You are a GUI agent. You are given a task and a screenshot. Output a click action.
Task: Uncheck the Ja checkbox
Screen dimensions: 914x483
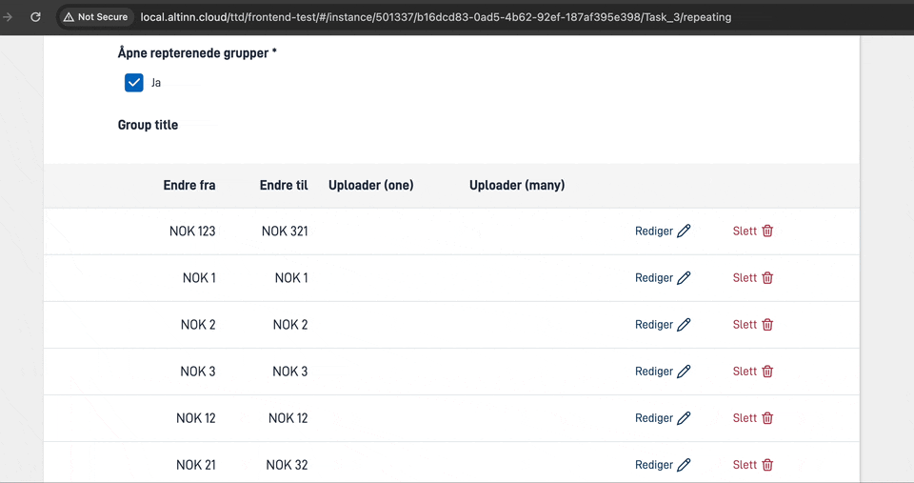(134, 83)
